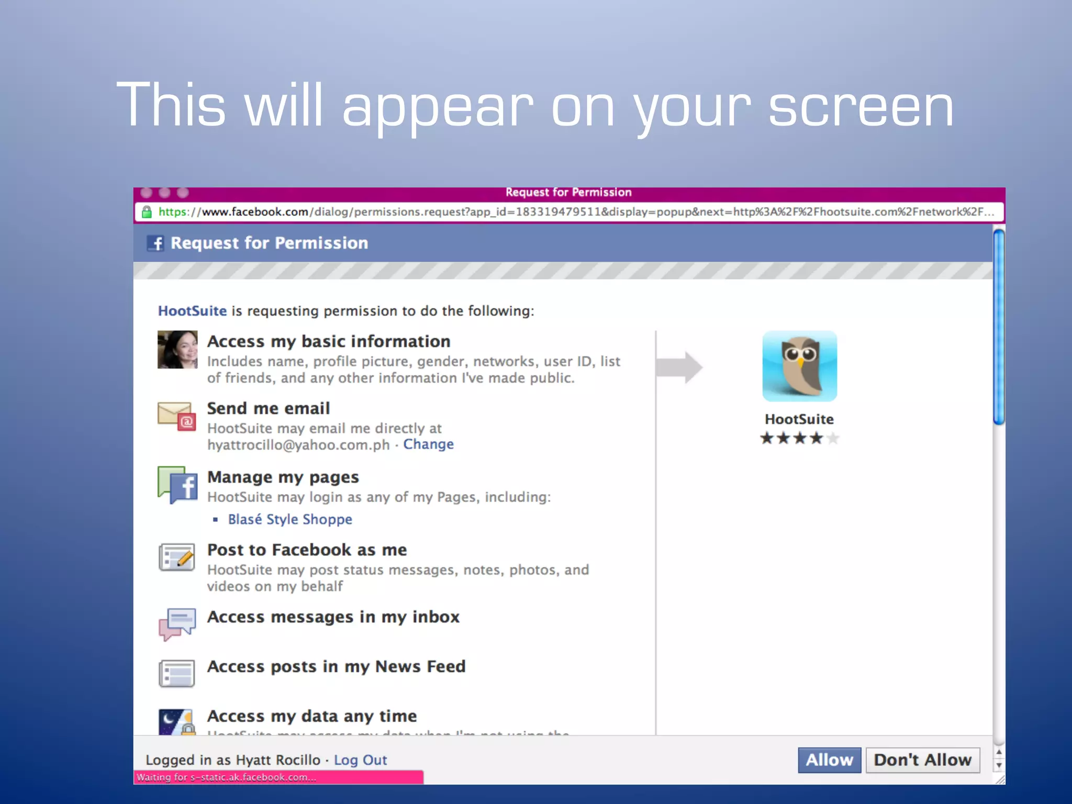Open the Blasé Style Shoppe page link

pos(290,519)
